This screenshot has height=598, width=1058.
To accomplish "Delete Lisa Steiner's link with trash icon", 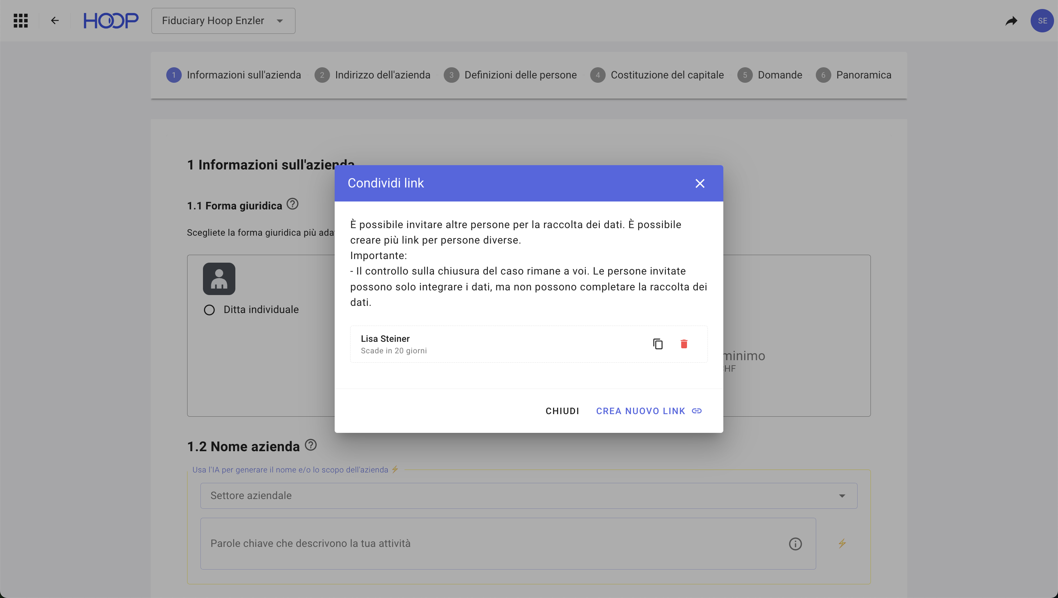I will coord(684,344).
